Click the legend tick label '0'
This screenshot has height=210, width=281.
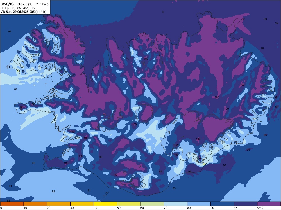(x=1, y=208)
